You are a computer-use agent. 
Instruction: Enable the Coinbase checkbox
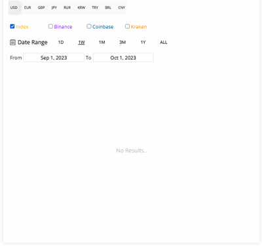click(89, 26)
